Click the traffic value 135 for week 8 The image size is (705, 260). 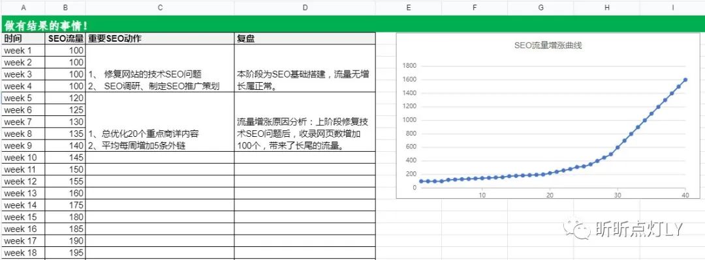tap(66, 134)
